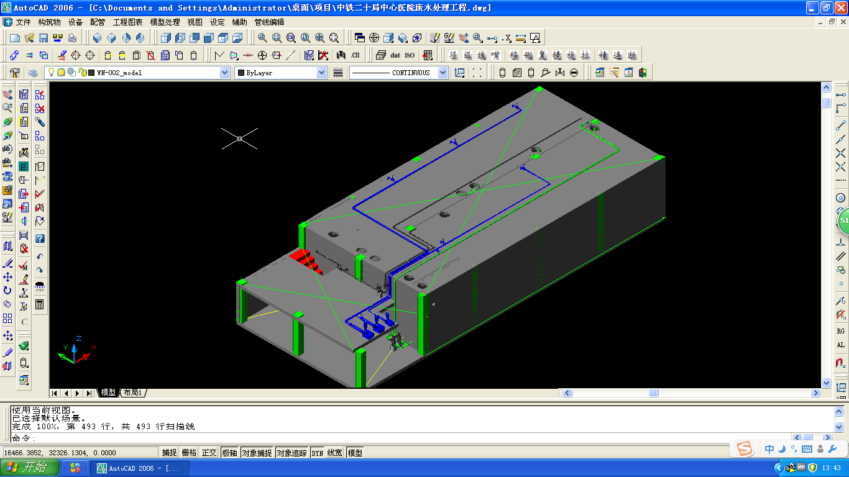Image resolution: width=849 pixels, height=477 pixels.
Task: Toggle 对象捕捉 object snap in status bar
Action: (257, 453)
